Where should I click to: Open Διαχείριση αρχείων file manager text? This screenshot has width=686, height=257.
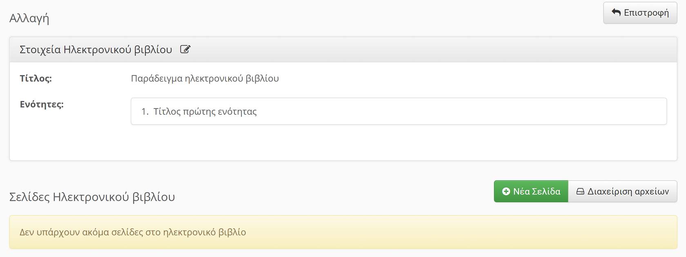point(628,191)
